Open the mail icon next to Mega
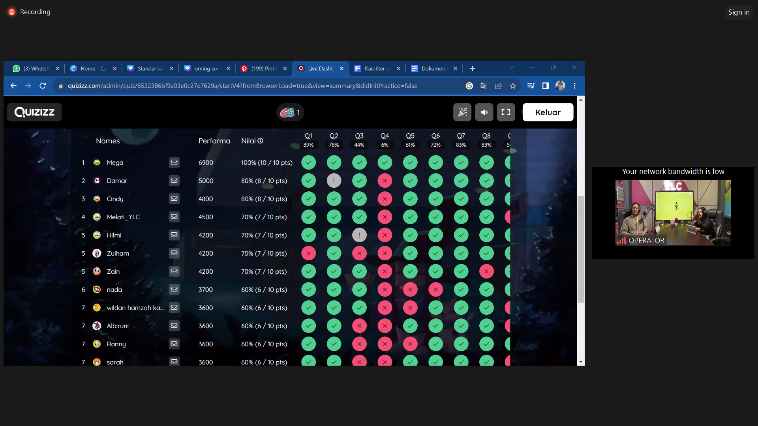The height and width of the screenshot is (426, 758). click(x=174, y=163)
